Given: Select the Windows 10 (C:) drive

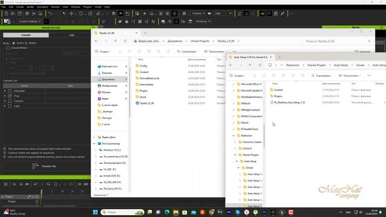Looking at the screenshot, I should [x=112, y=150].
